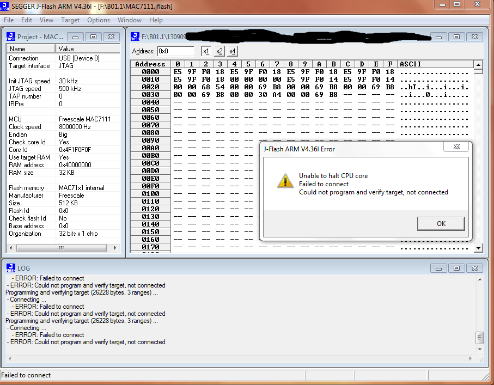Close the Project panel

click(x=111, y=37)
